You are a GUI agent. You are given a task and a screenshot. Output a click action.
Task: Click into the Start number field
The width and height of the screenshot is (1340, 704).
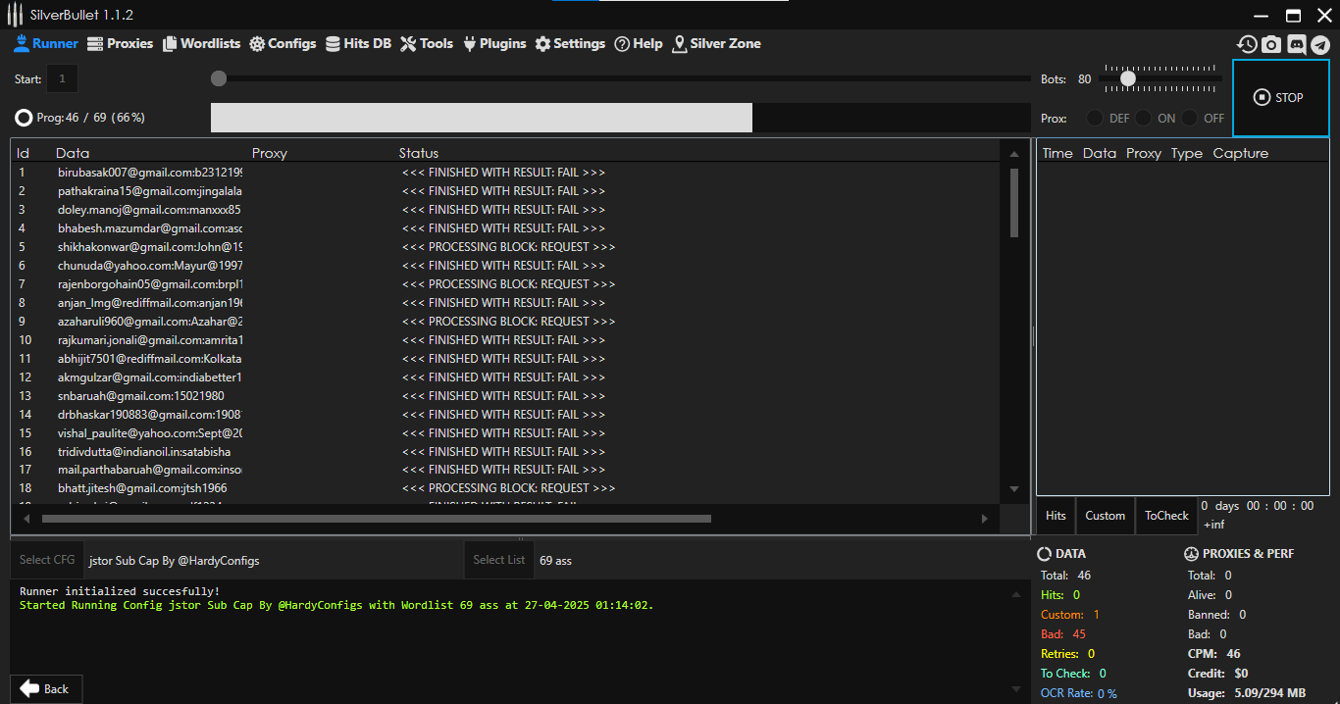(62, 78)
